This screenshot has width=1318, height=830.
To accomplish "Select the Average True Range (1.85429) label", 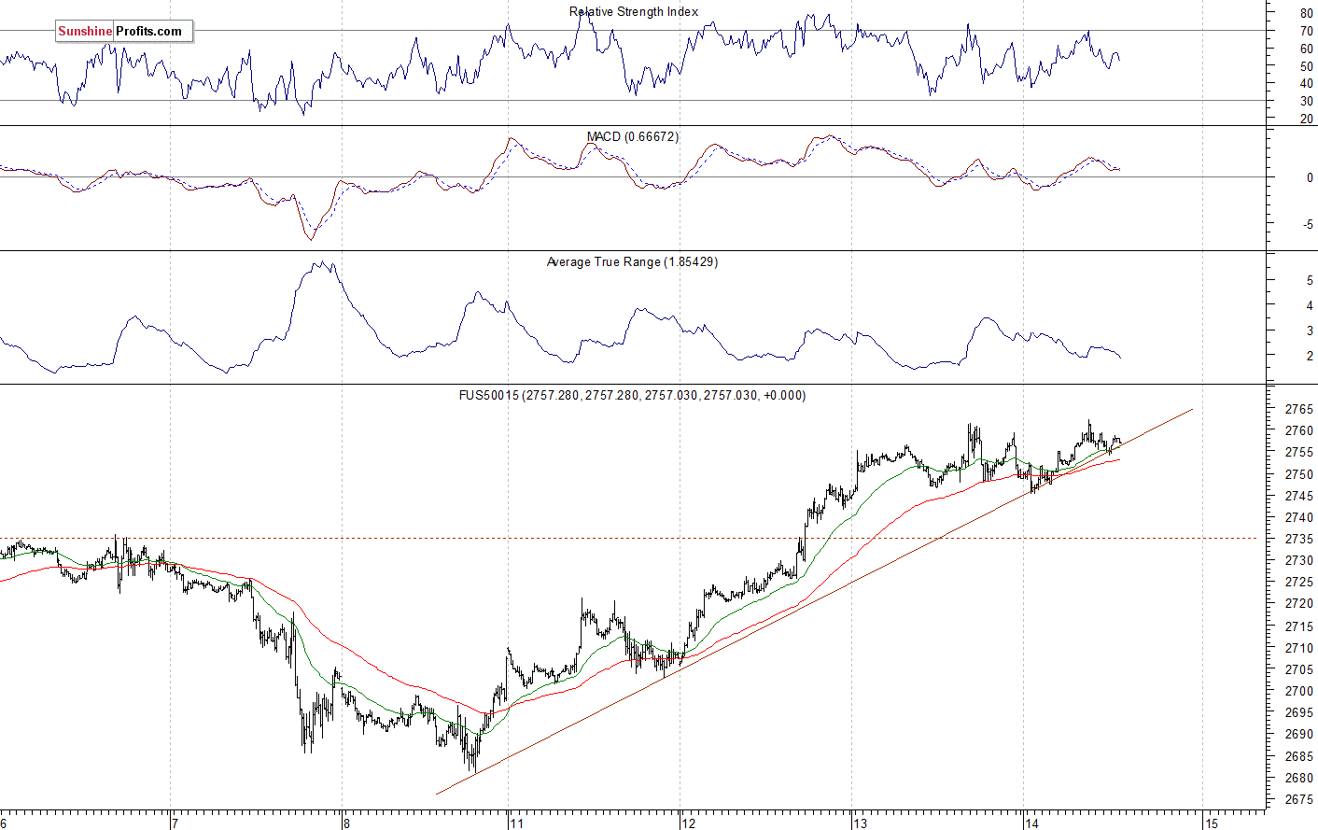I will pyautogui.click(x=632, y=261).
